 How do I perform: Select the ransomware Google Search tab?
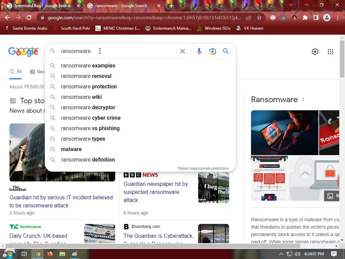[x=121, y=6]
